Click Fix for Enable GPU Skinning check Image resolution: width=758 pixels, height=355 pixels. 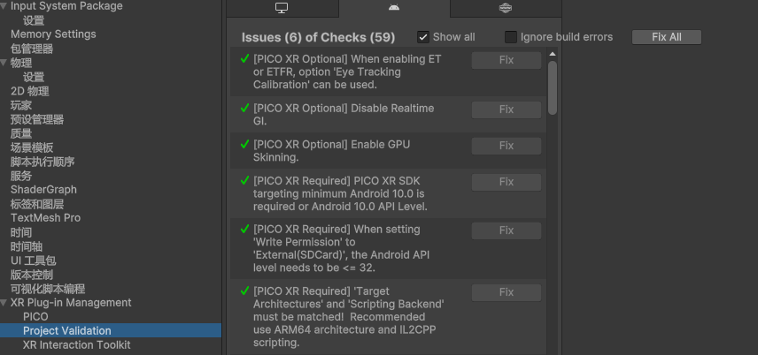[507, 146]
